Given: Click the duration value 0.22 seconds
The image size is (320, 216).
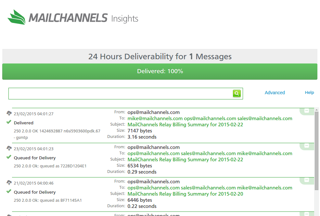Looking at the screenshot, I should pyautogui.click(x=142, y=206).
